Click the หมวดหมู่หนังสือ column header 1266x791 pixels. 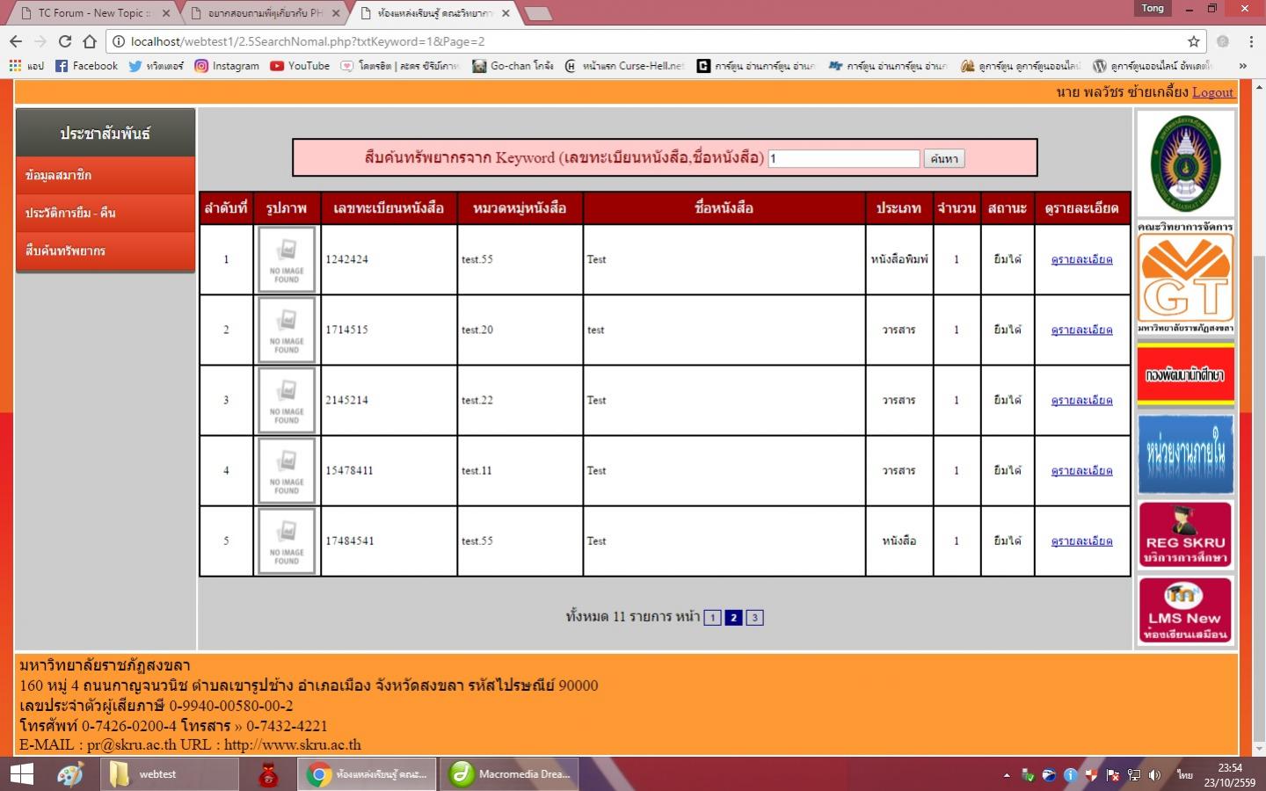(520, 208)
